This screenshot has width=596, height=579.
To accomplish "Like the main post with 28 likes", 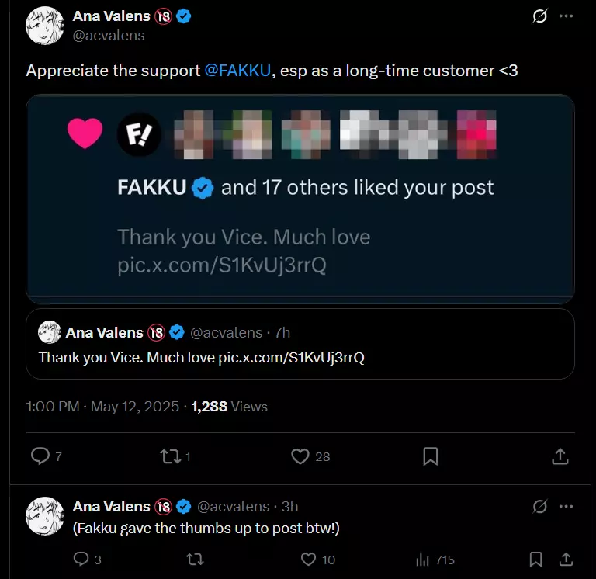I will (x=300, y=456).
